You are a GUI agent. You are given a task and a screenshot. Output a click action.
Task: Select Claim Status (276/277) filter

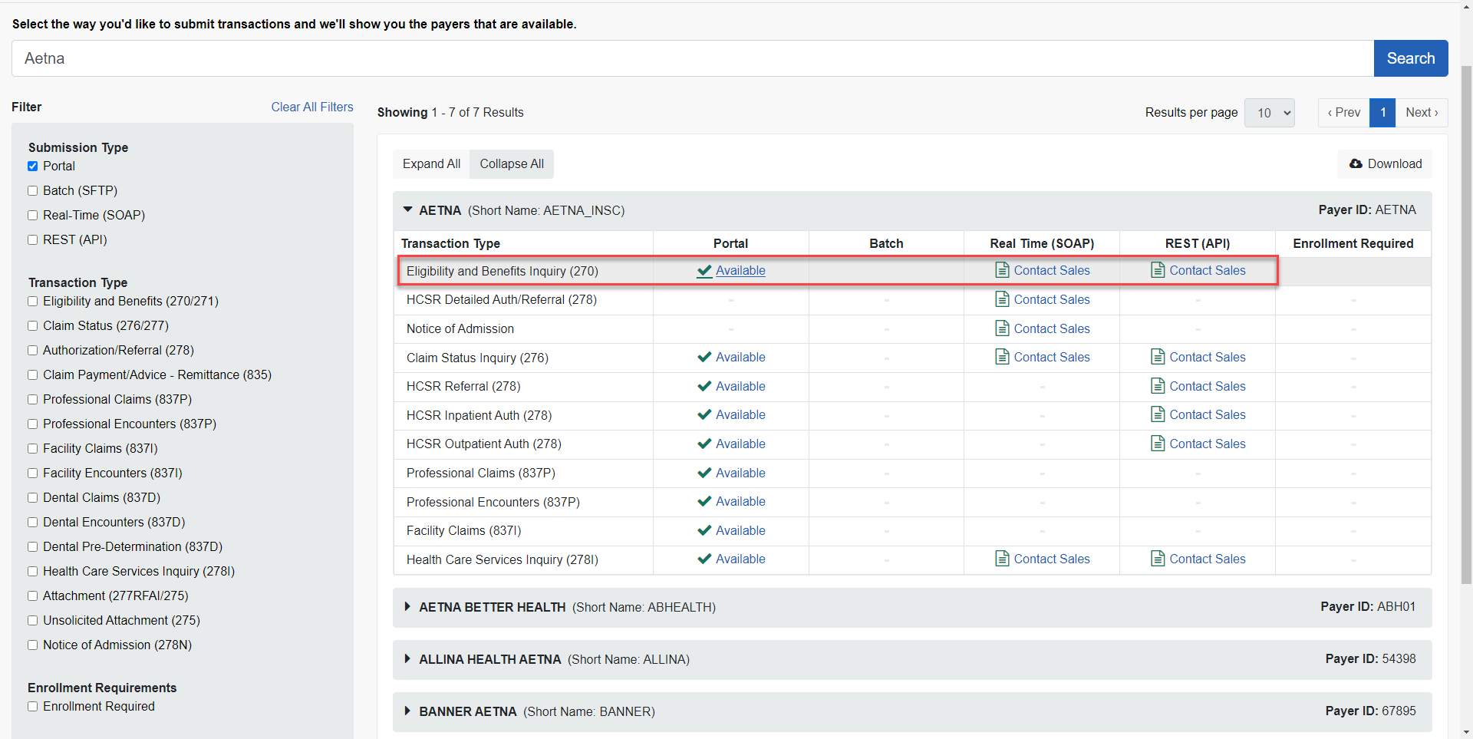tap(33, 326)
